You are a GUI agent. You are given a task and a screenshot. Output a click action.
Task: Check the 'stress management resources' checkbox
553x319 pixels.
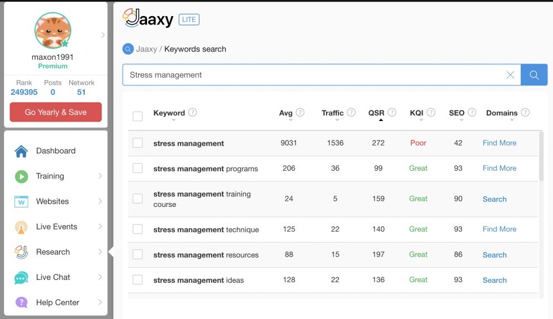[x=138, y=254]
